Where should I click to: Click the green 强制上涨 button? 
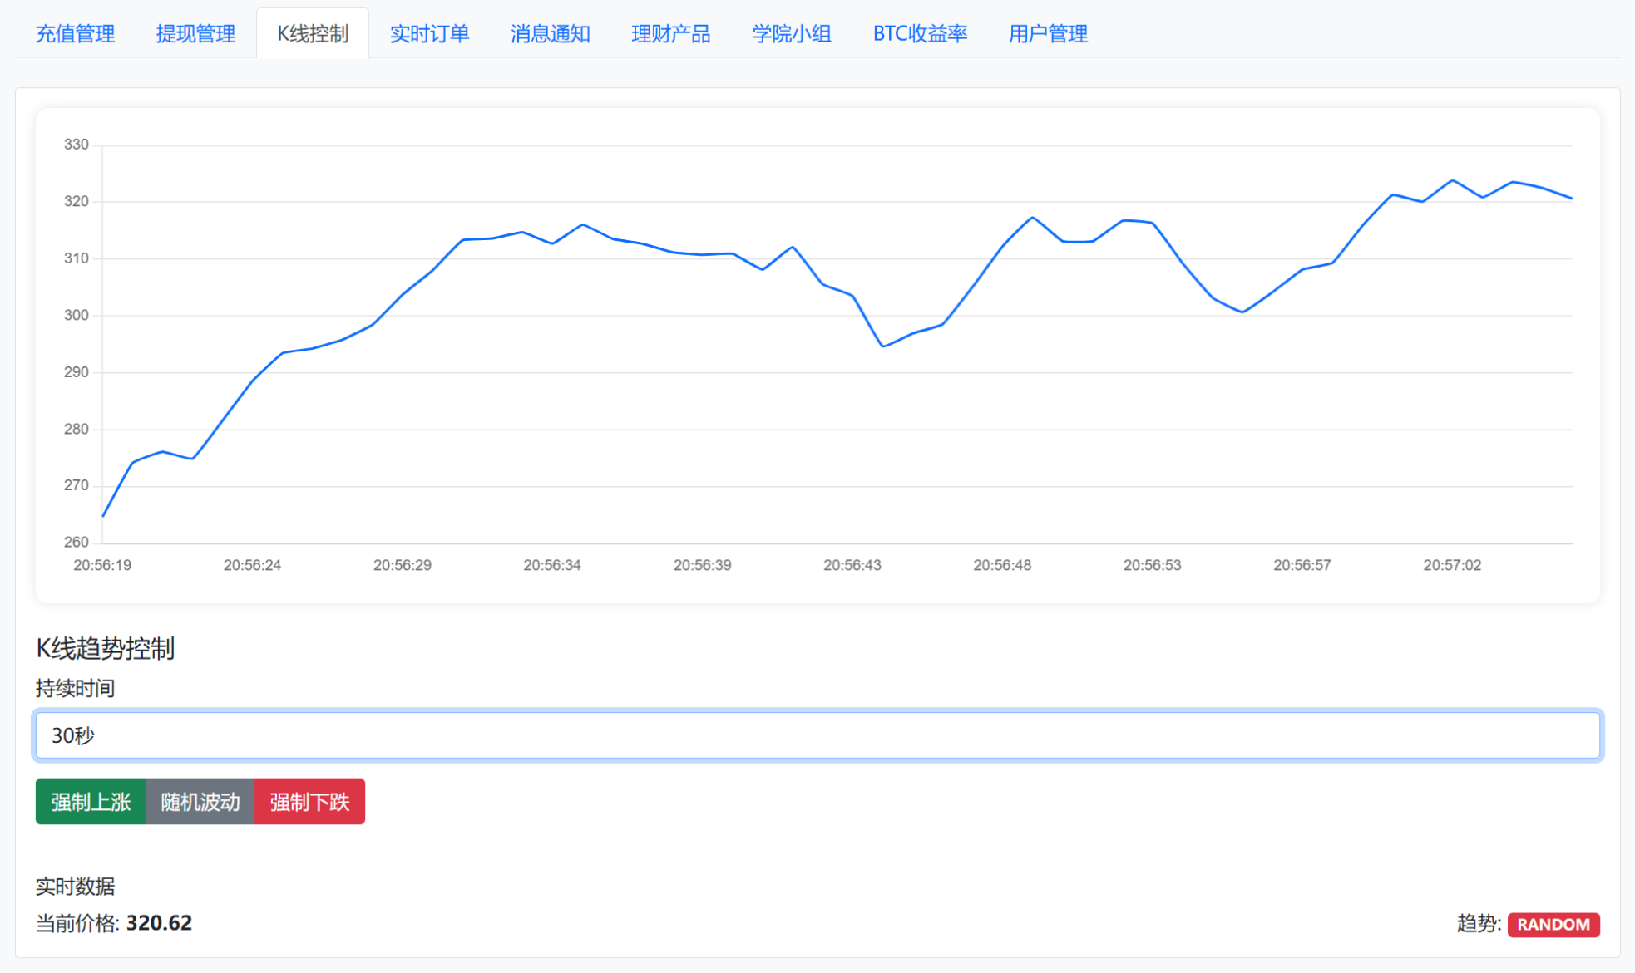[x=90, y=801]
